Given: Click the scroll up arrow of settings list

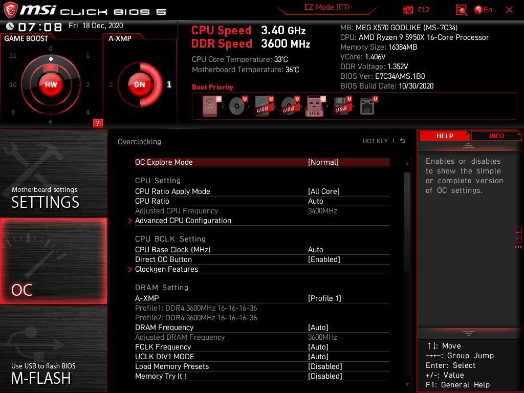Looking at the screenshot, I should [x=407, y=163].
